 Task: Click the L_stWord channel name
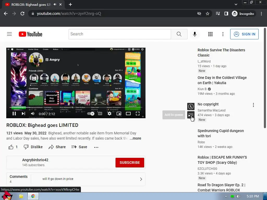(x=204, y=61)
